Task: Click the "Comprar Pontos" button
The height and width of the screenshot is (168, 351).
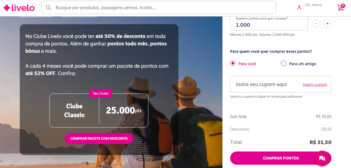Action: pos(281,158)
